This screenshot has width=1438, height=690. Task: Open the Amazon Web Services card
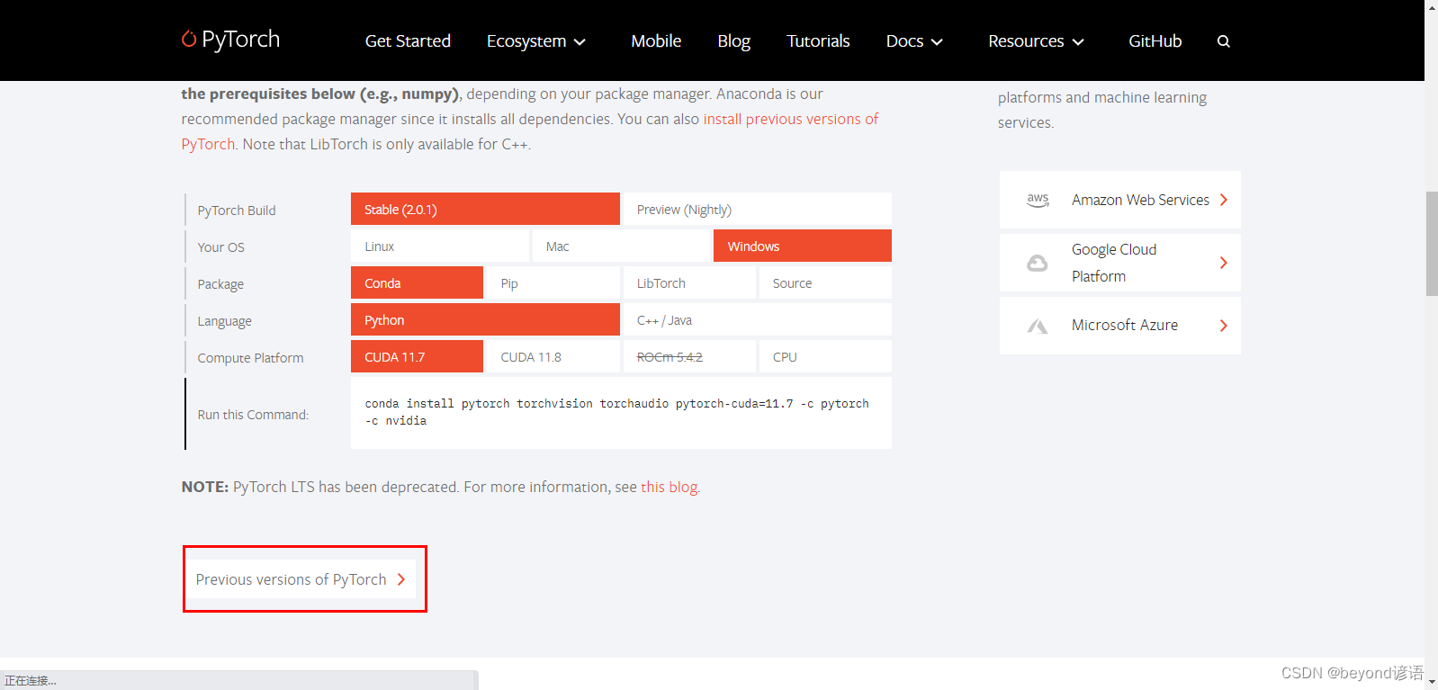[1120, 200]
